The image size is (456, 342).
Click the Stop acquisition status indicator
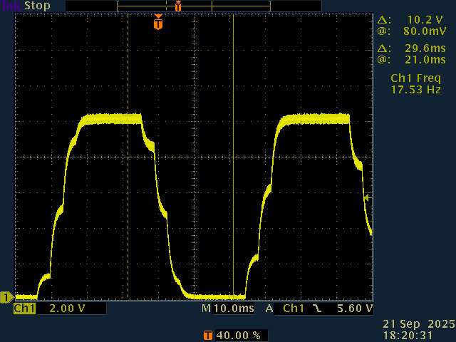pos(37,6)
